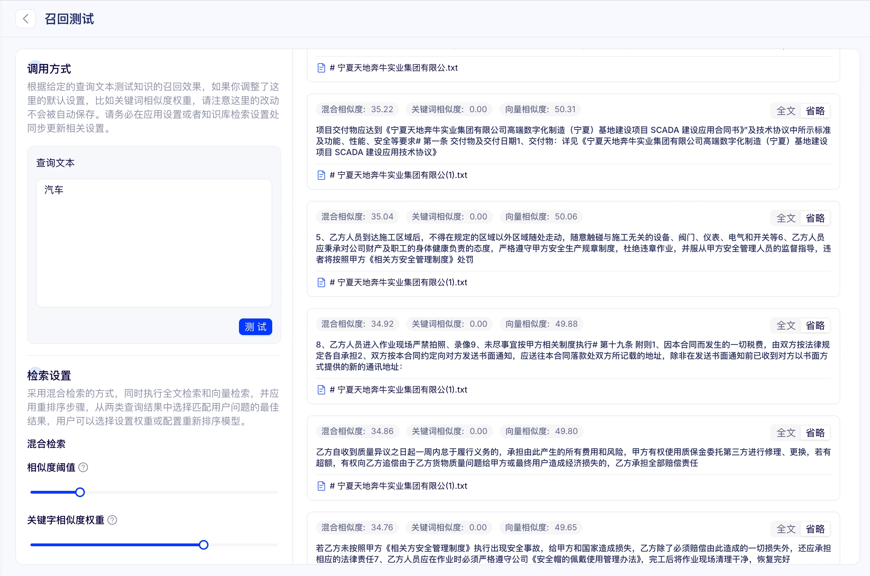Viewport: 870px width, 576px height.
Task: Click the 混合相似度: 35.22 badge
Action: (x=357, y=109)
